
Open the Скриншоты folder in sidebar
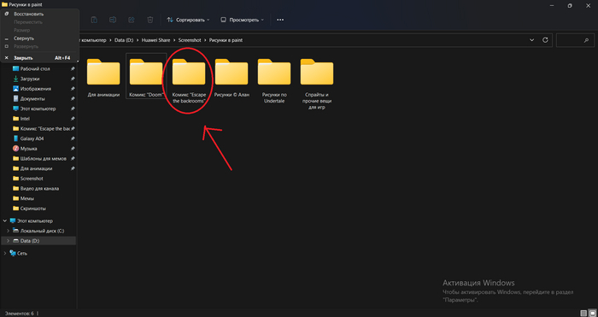(x=32, y=208)
